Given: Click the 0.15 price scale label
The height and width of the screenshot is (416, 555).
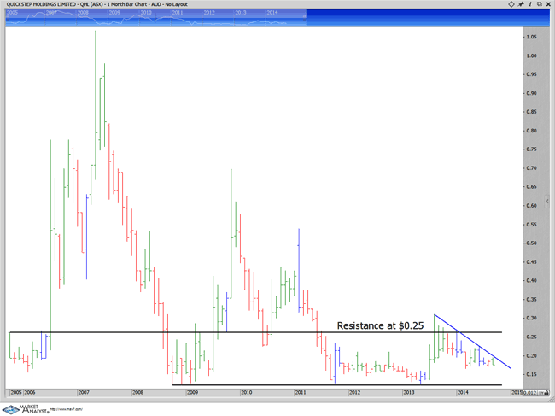Looking at the screenshot, I should click(x=531, y=374).
